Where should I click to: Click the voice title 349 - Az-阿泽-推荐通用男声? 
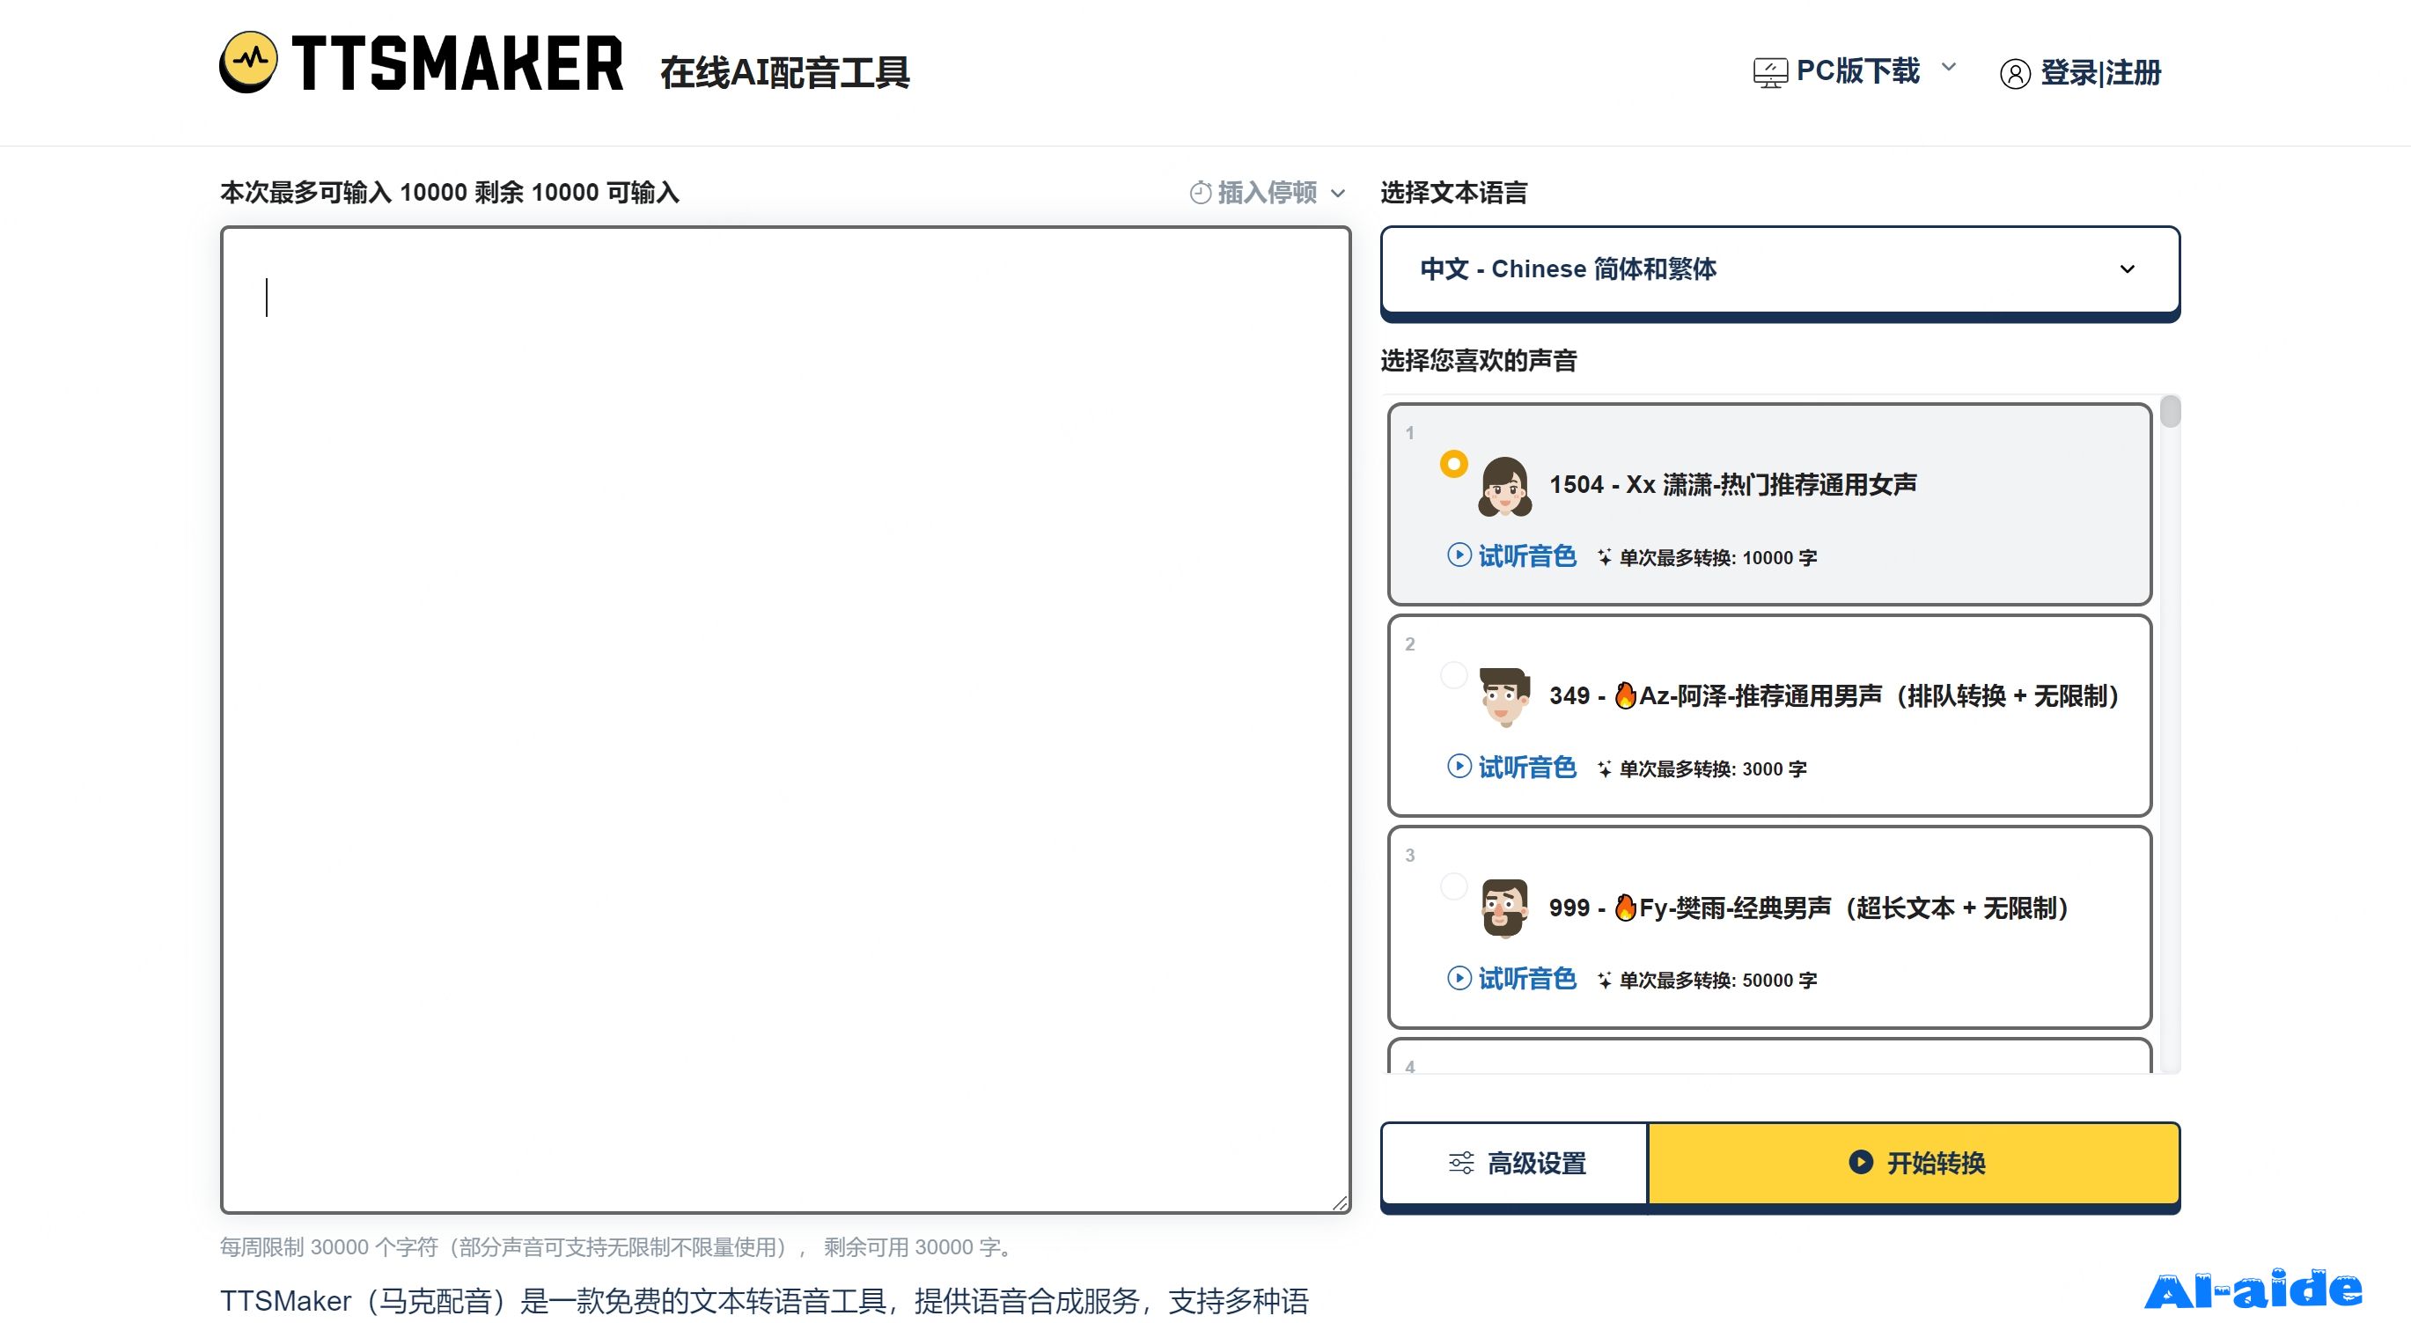coord(1834,696)
